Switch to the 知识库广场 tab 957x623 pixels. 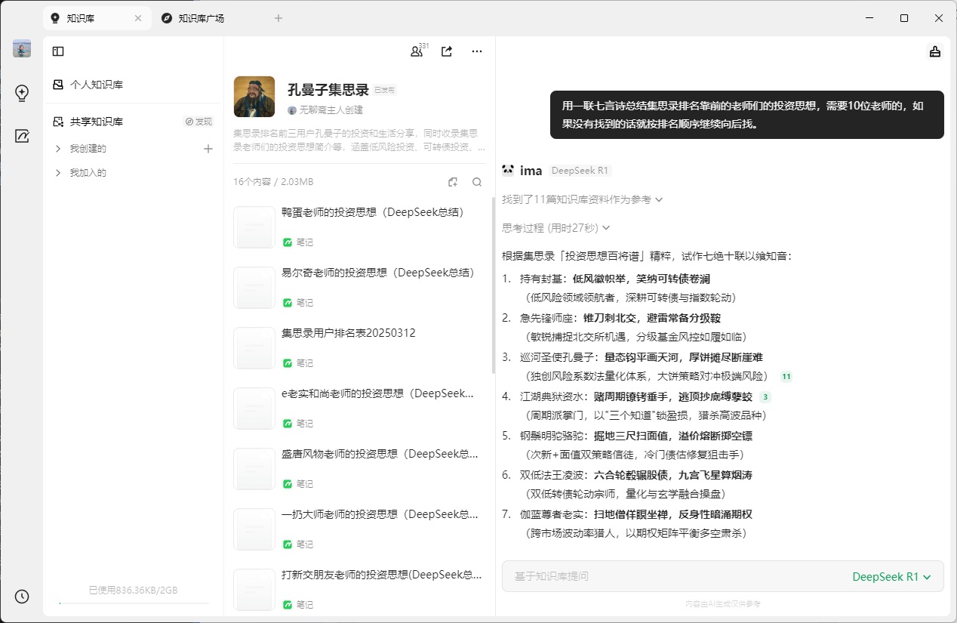click(202, 18)
